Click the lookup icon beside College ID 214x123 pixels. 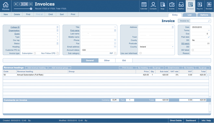click(57, 27)
